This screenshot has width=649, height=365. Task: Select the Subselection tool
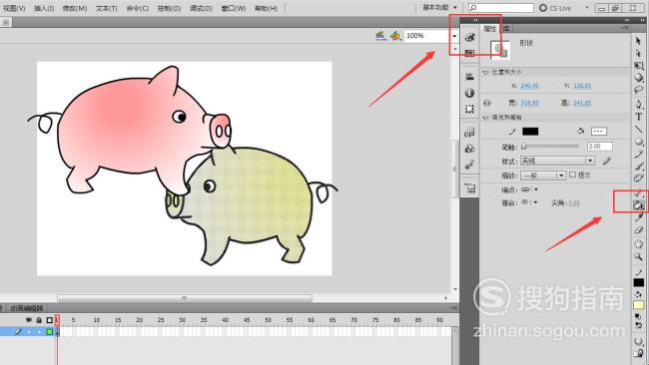638,53
